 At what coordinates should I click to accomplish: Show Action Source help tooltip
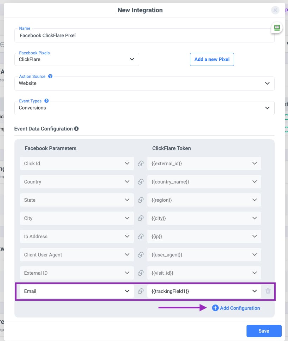(50, 76)
